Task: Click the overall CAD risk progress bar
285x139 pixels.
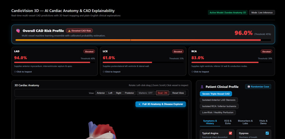Action: click(143, 40)
